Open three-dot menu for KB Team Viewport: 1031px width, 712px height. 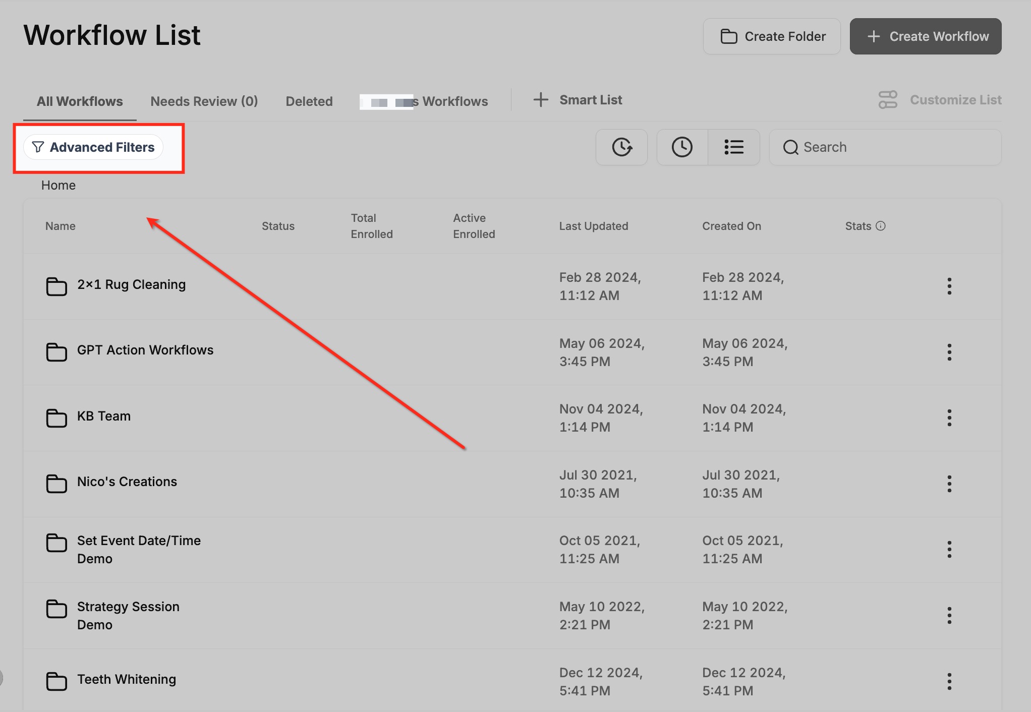click(949, 418)
